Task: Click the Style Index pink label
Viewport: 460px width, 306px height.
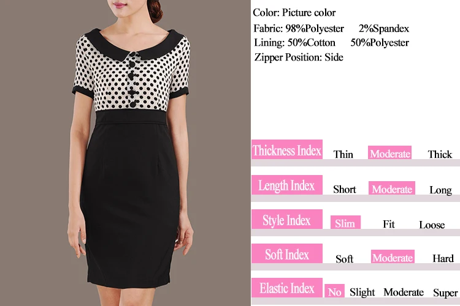Action: tap(287, 219)
